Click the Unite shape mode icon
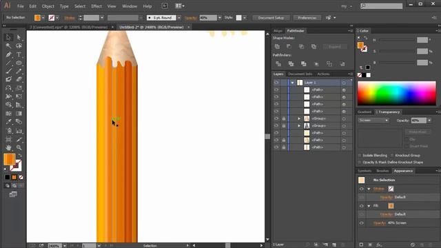Screen dimensions: 441x248 click(277, 46)
